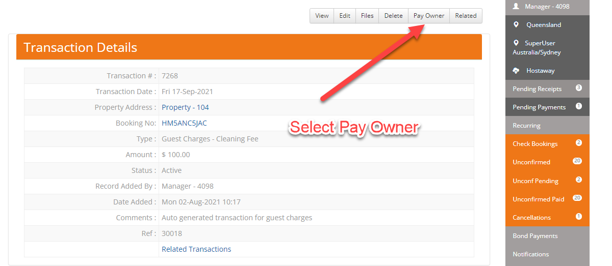
Task: Click the Unconfirmed Paid count badge 20
Action: (x=577, y=198)
